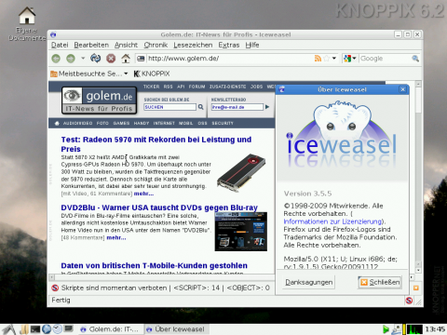Viewport: 447px width, 335px height.
Task: Open the Google search engine selector dropdown
Action: pyautogui.click(x=350, y=59)
